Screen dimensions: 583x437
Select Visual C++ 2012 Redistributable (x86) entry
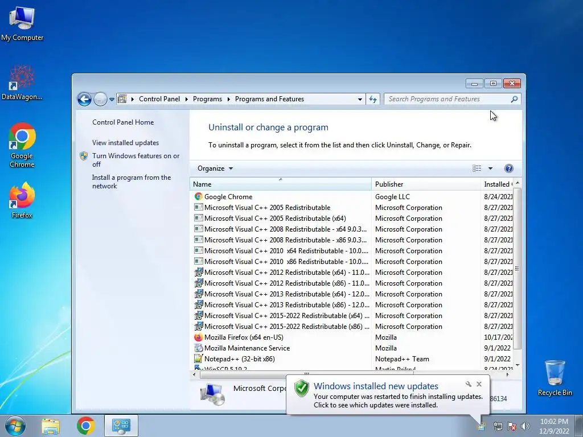pos(287,283)
